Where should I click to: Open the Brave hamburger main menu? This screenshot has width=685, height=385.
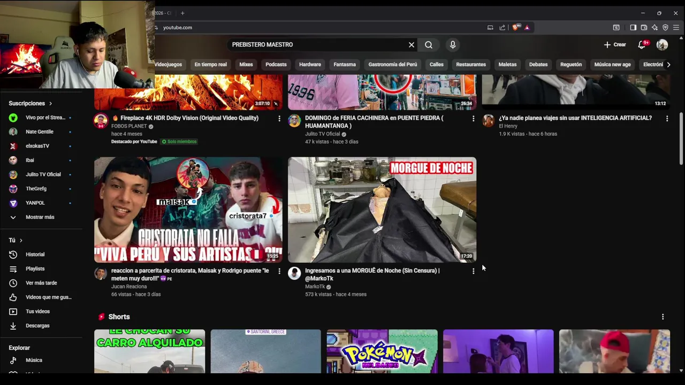coord(676,27)
